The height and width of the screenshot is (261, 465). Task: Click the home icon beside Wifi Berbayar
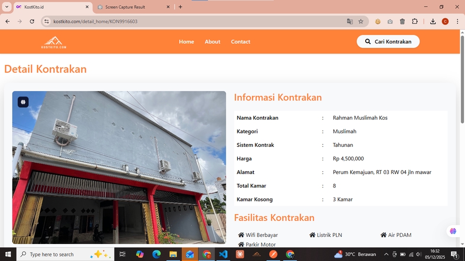[241, 235]
